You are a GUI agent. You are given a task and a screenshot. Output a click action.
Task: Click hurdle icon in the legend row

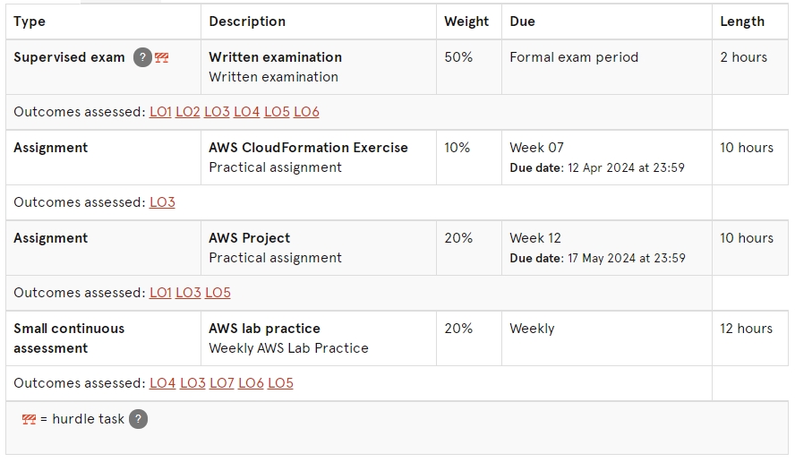(29, 419)
